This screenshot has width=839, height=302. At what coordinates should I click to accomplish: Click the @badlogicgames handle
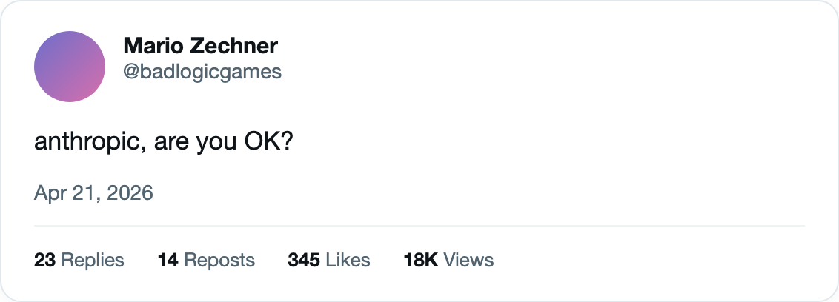pyautogui.click(x=202, y=72)
